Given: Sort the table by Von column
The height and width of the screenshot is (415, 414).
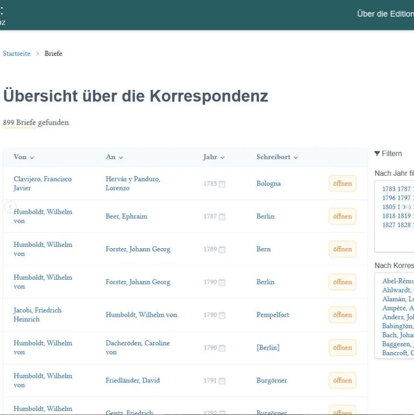Looking at the screenshot, I should coord(24,157).
